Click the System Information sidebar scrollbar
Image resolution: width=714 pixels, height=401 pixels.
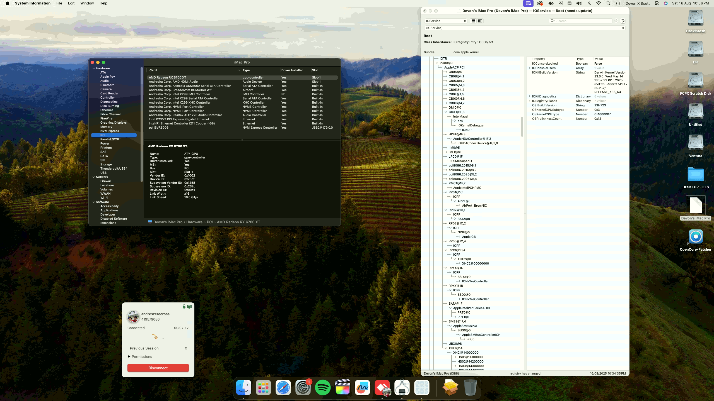tap(142, 124)
